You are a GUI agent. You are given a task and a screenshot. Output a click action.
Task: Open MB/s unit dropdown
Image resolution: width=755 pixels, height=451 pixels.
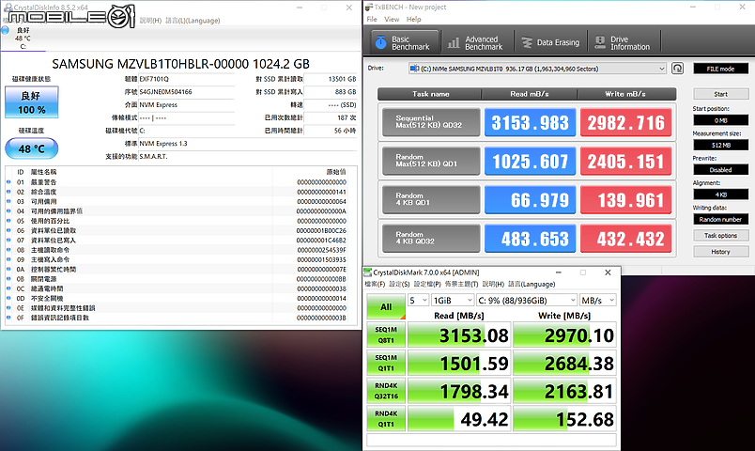(x=597, y=300)
